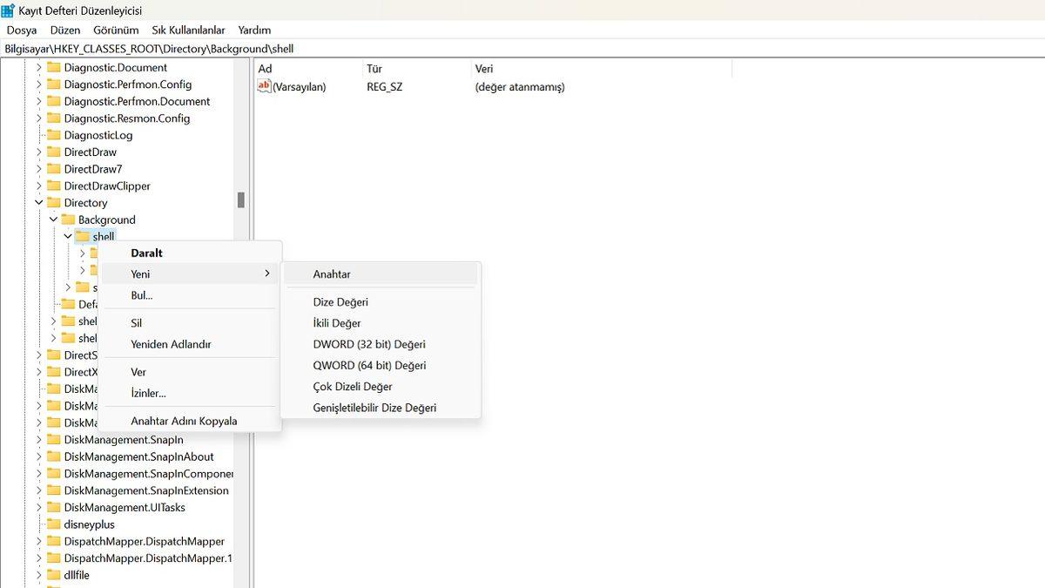1045x588 pixels.
Task: Click the tree pane vertical scrollbar thumb
Action: click(x=241, y=200)
